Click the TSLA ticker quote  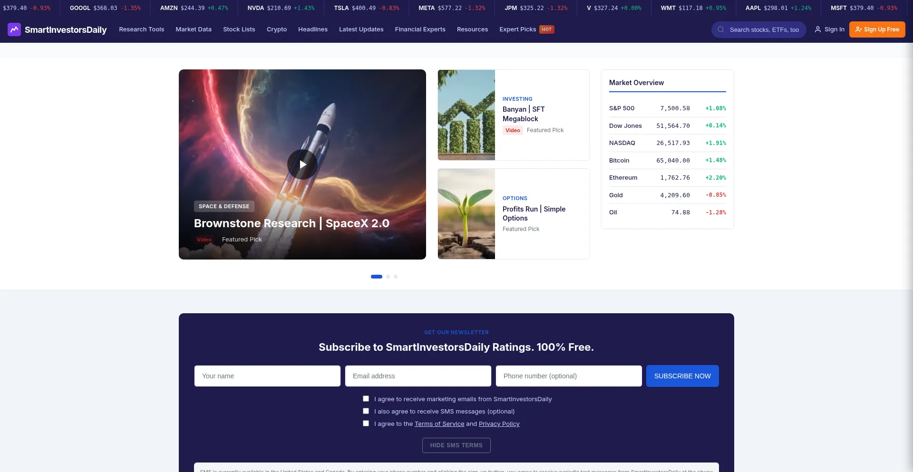point(367,8)
